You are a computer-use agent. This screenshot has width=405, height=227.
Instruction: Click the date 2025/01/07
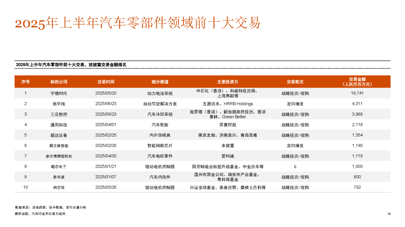(x=106, y=177)
